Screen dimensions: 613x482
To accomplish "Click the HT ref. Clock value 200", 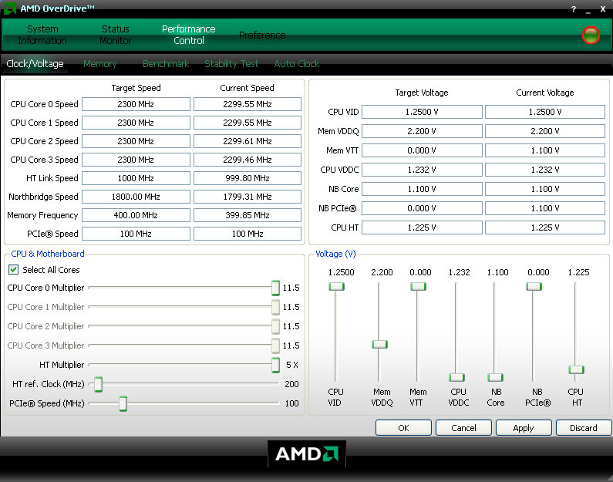I will [291, 384].
